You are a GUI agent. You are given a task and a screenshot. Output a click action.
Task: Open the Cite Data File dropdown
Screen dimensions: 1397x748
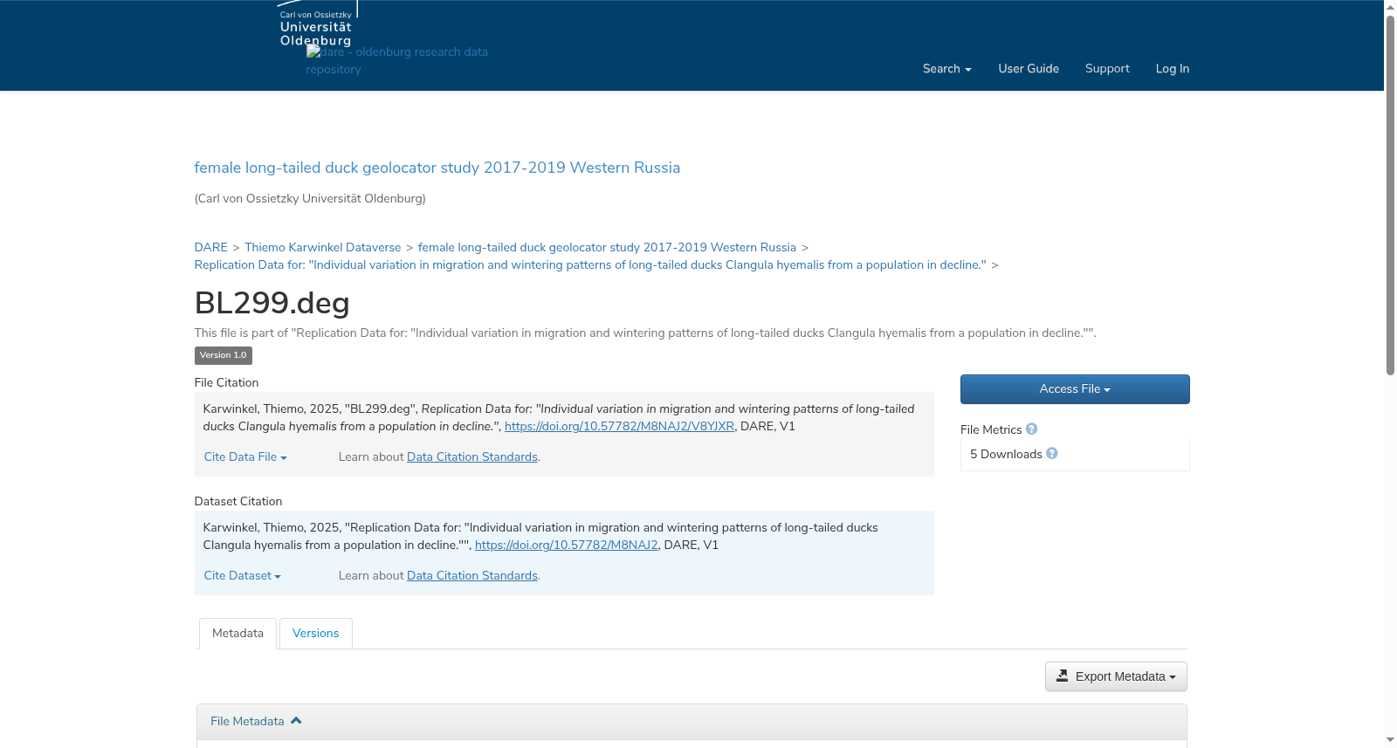[x=245, y=457]
